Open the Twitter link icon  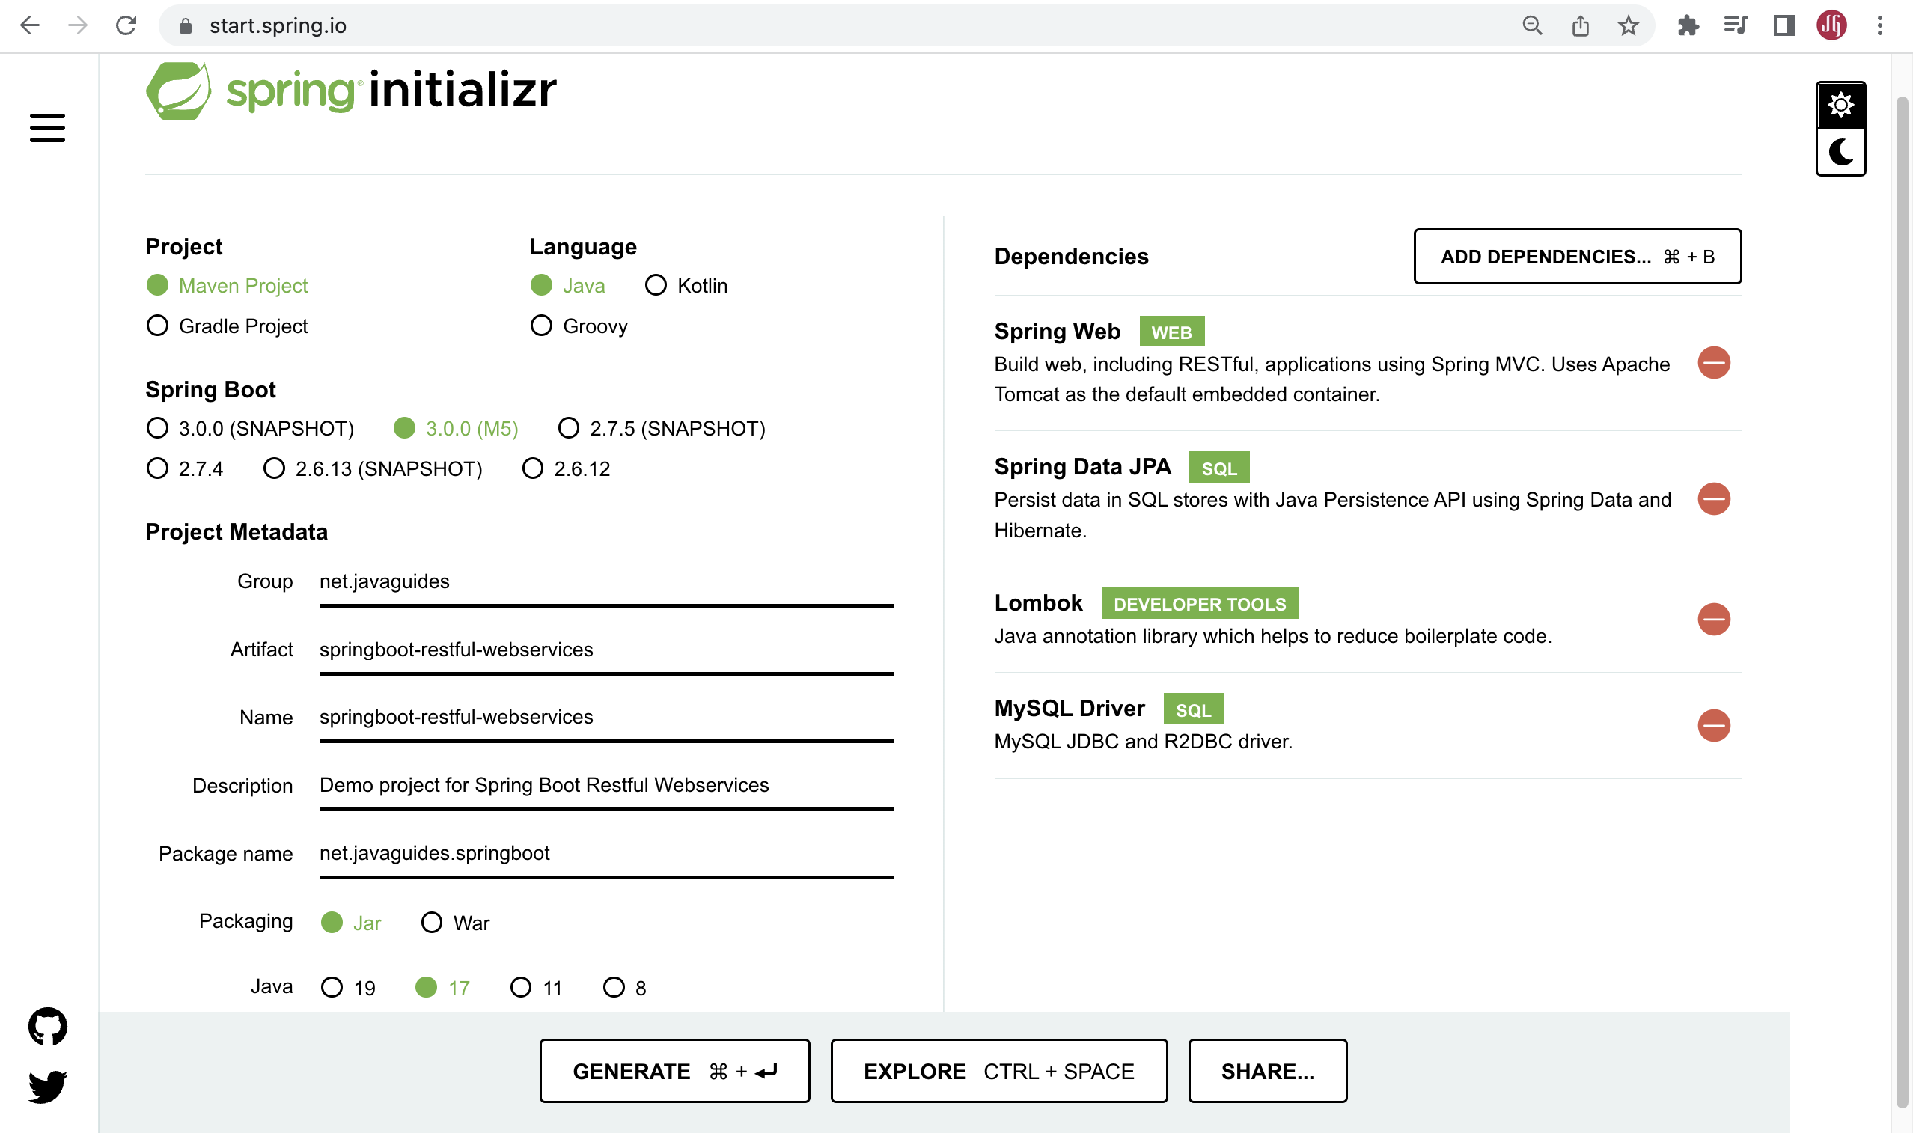[47, 1087]
